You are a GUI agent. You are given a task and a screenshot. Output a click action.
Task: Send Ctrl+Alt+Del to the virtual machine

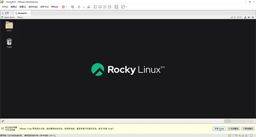pyautogui.click(x=72, y=7)
